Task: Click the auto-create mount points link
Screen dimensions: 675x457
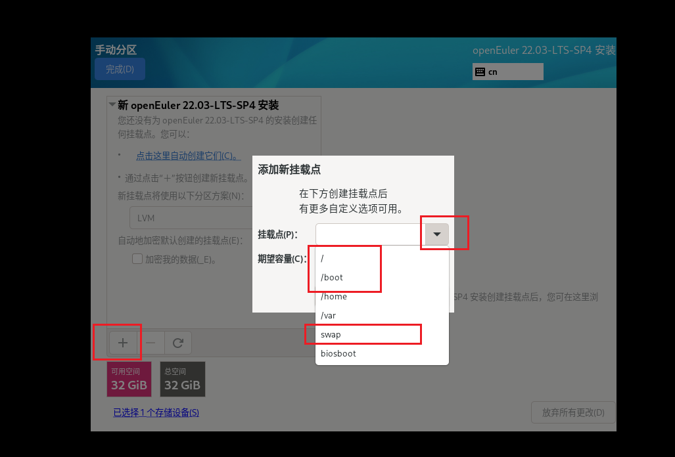Action: click(188, 156)
